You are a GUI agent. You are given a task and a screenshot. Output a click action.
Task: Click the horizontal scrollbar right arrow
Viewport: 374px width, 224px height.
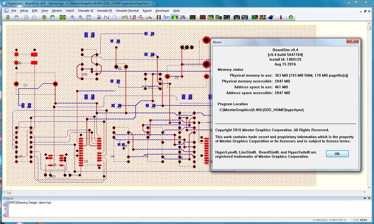(365, 192)
